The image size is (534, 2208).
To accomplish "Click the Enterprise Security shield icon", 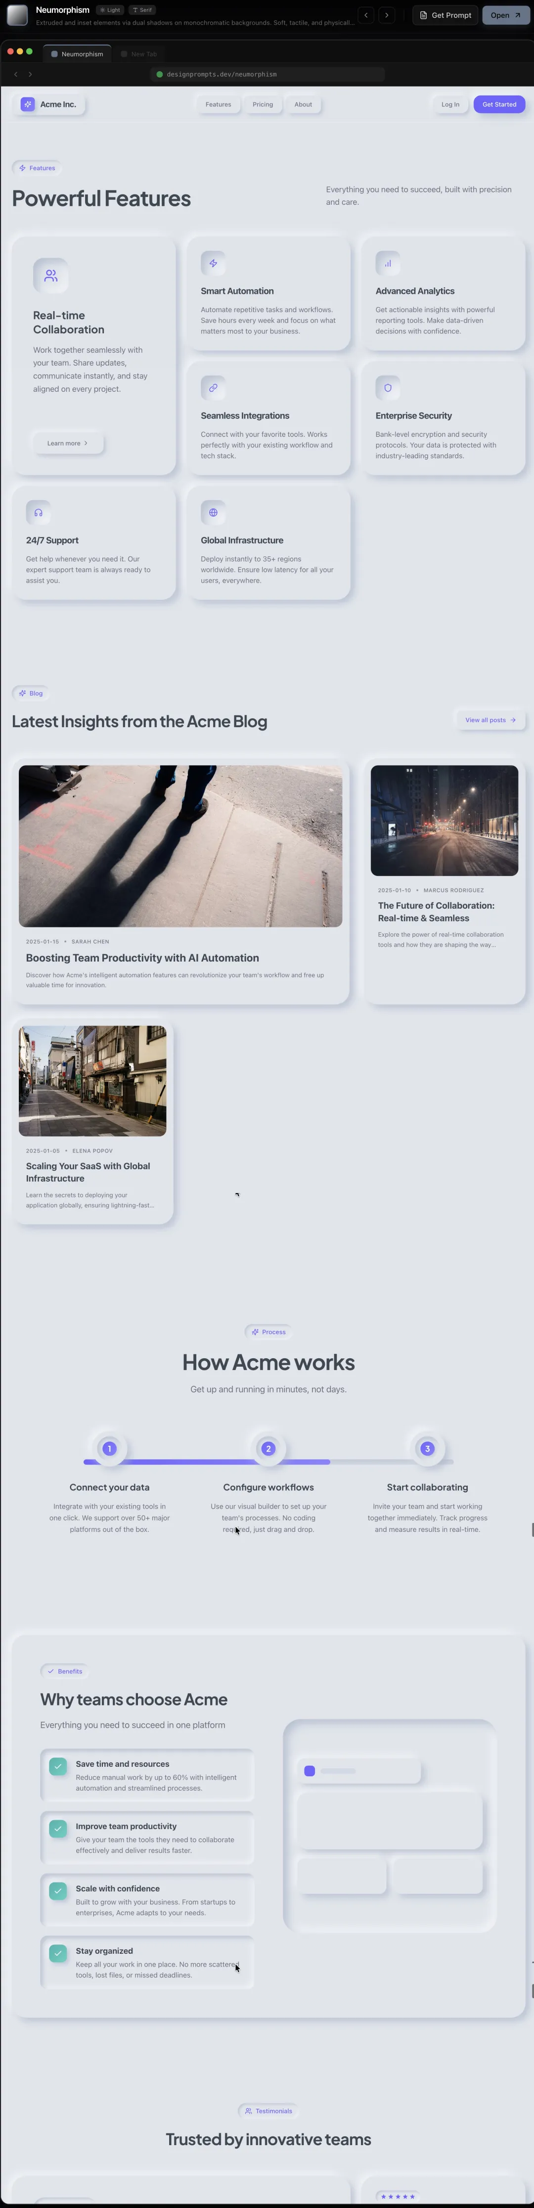I will tap(388, 387).
